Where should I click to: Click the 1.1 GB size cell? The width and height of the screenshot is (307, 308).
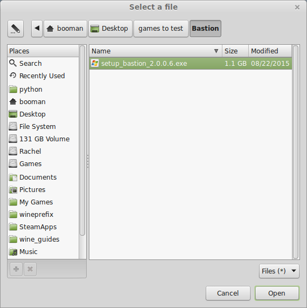tap(235, 64)
